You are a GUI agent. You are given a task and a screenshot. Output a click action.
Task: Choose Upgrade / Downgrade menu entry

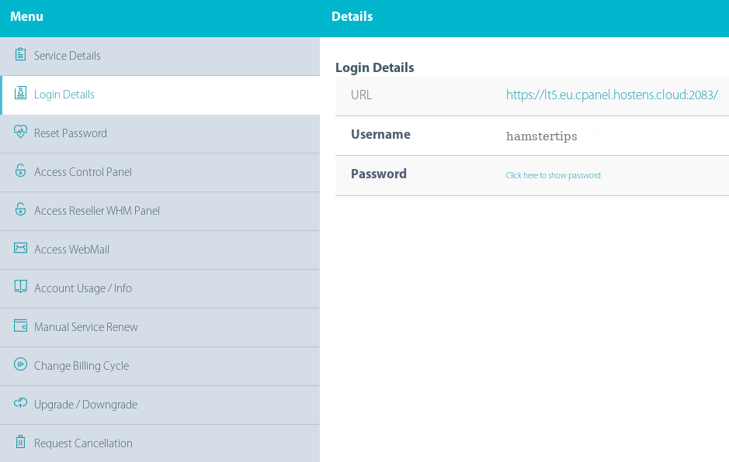160,405
